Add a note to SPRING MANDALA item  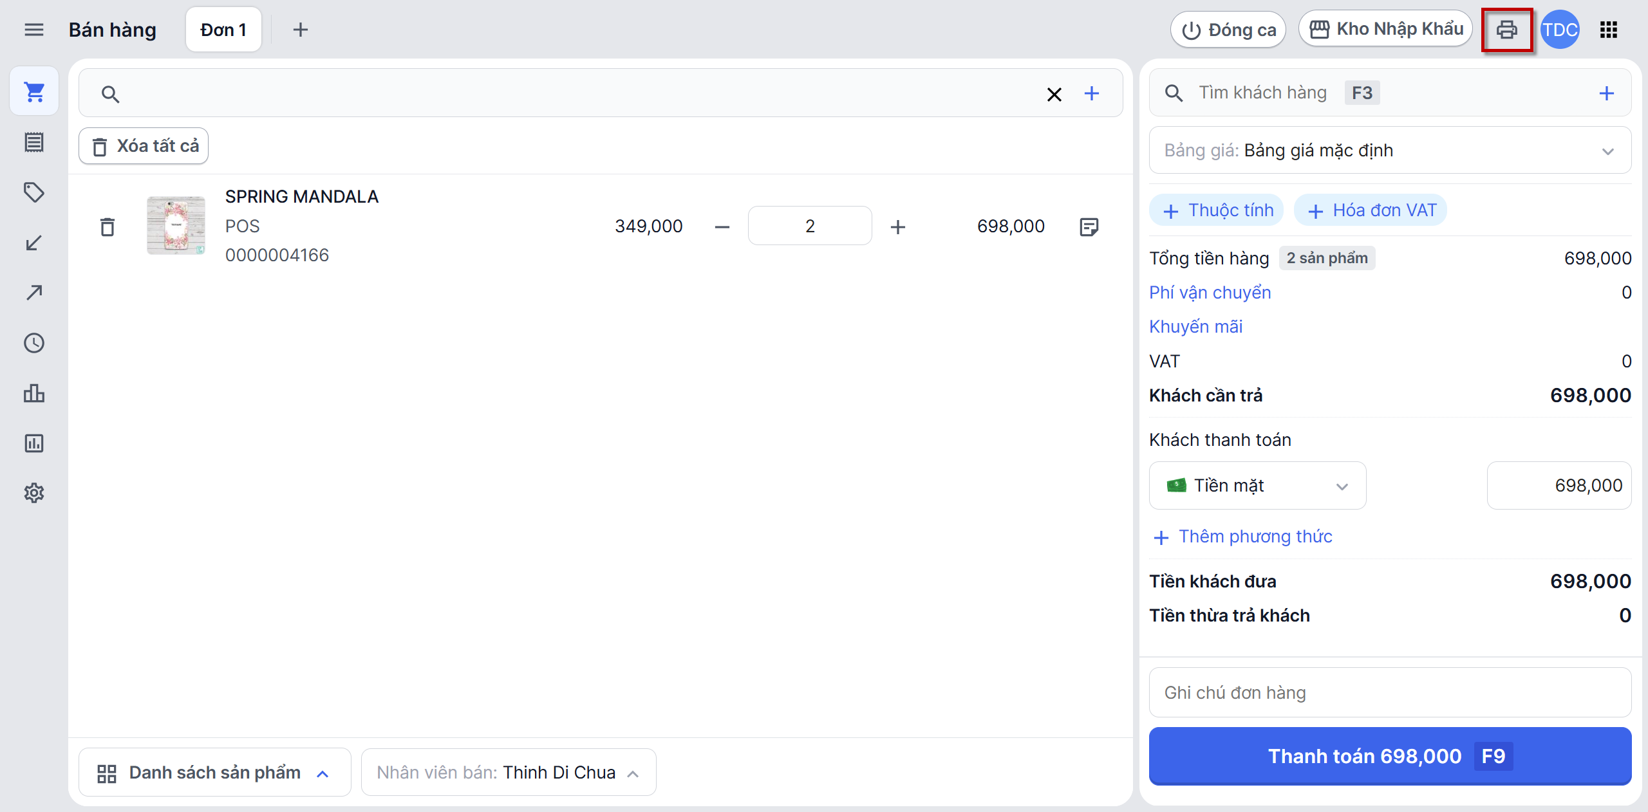pyautogui.click(x=1089, y=226)
